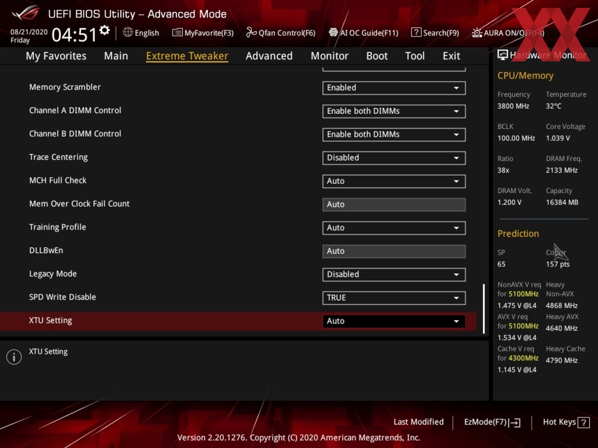Click the settings gear next to clock
598x448 pixels.
[x=104, y=30]
